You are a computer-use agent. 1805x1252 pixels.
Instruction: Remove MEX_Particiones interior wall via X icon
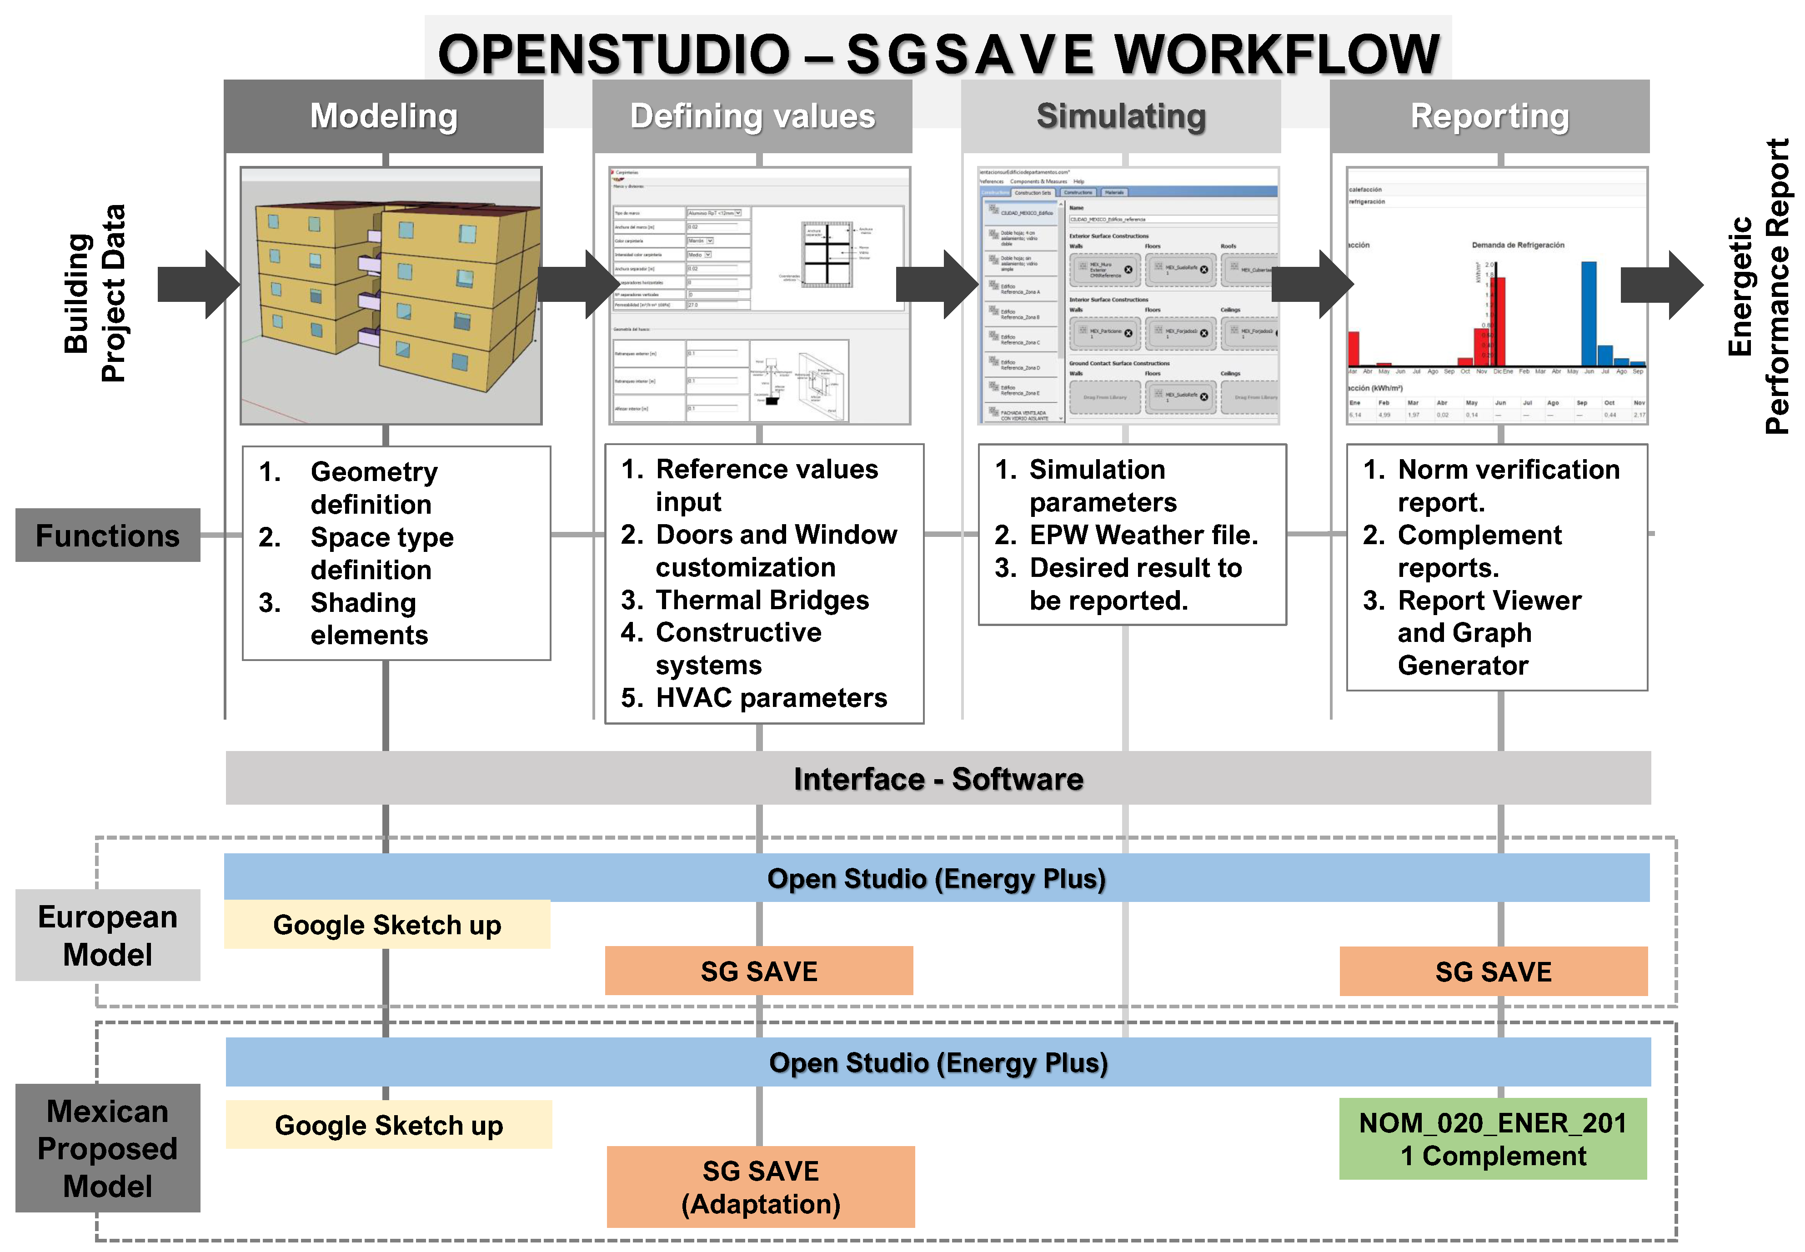pyautogui.click(x=1128, y=333)
